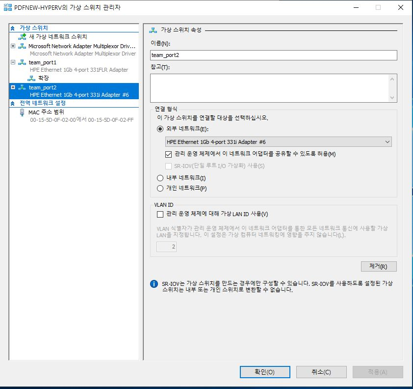The height and width of the screenshot is (389, 413).
Task: Click the 가상 스위치 section header
Action: (x=34, y=28)
